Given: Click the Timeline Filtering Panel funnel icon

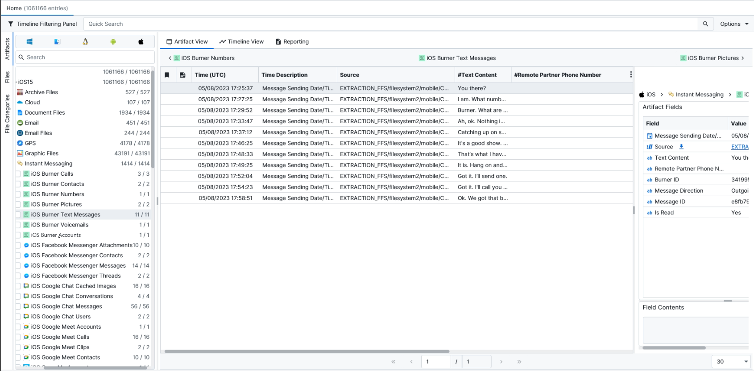Looking at the screenshot, I should pyautogui.click(x=11, y=24).
